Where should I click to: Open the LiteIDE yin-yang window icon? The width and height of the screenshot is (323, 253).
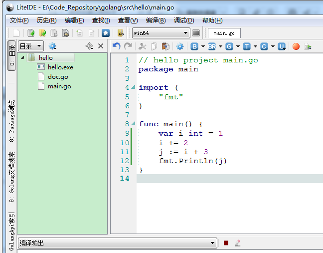click(9, 8)
